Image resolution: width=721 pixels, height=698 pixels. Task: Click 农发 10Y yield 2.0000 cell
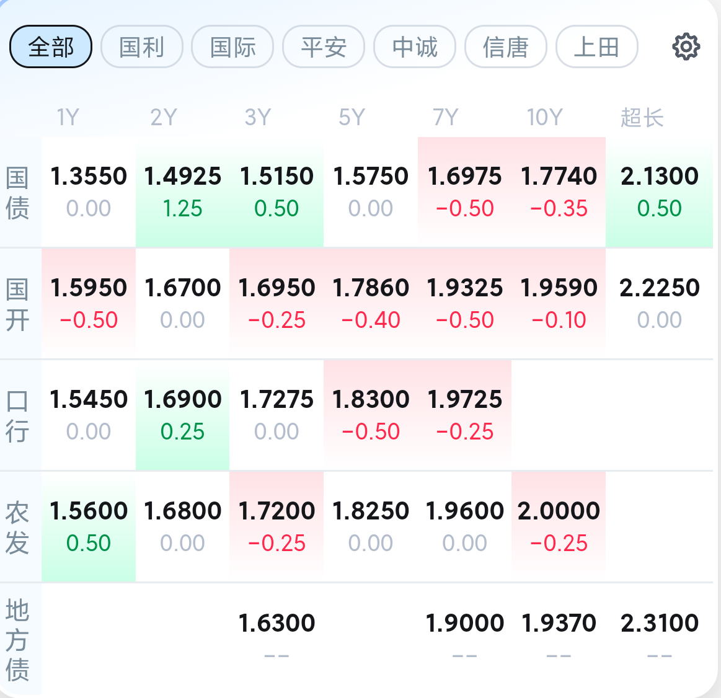coord(559,527)
